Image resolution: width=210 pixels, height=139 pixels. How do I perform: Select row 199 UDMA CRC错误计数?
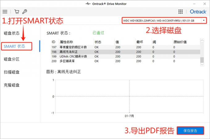pyautogui.click(x=125, y=57)
